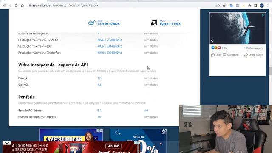Click HDMI 1.4 value 4096 x 2160@30Hz
This screenshot has width=272, height=153.
[x=110, y=40]
